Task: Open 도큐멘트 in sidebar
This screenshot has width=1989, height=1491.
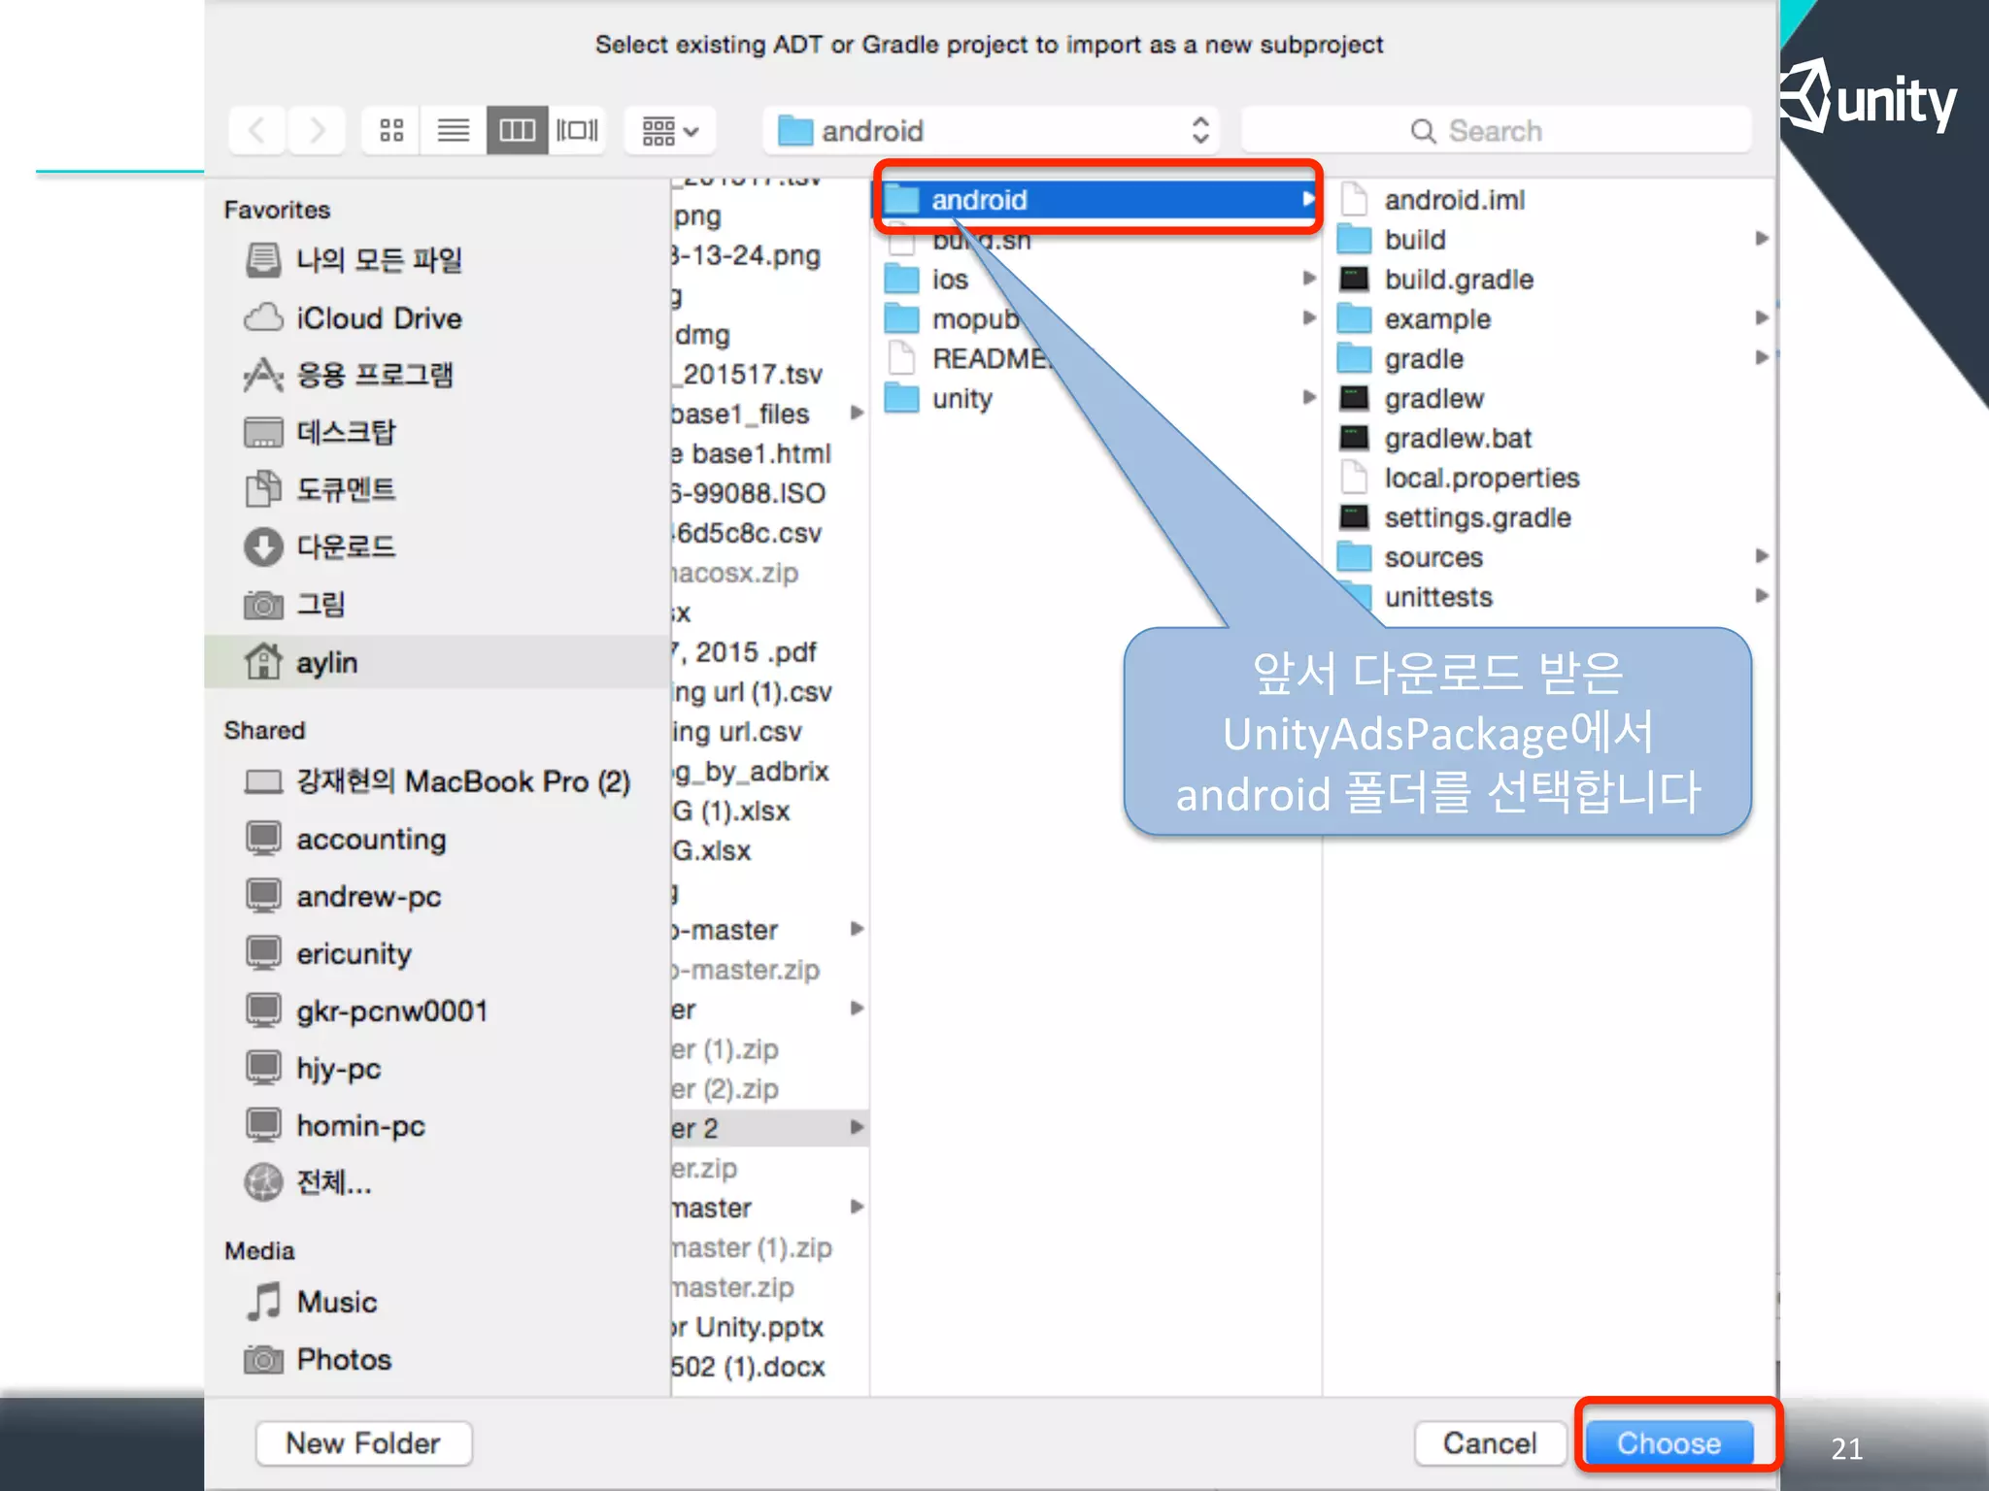Action: click(320, 489)
